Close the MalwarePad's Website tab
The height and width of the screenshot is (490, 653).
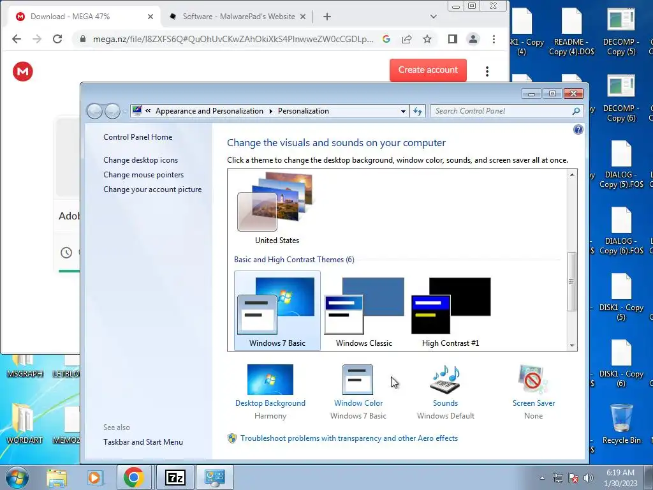(x=303, y=17)
